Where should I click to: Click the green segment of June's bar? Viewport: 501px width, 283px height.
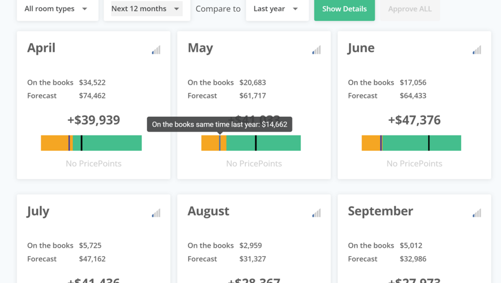tap(405, 143)
